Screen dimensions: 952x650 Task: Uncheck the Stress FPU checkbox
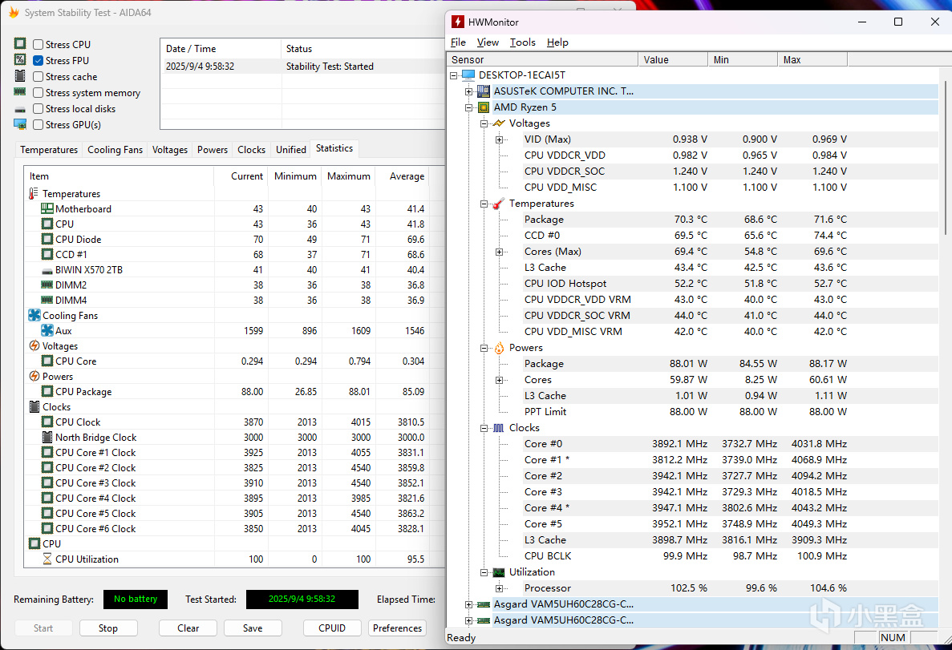click(38, 60)
